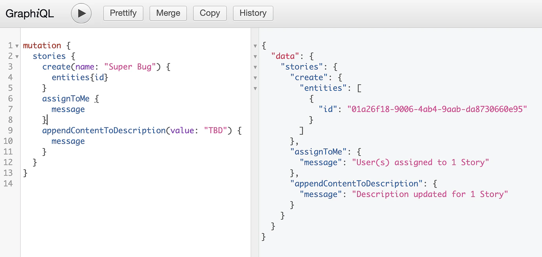Click line number 8 in the gutter
Viewport: 542px width, 257px height.
tap(10, 120)
